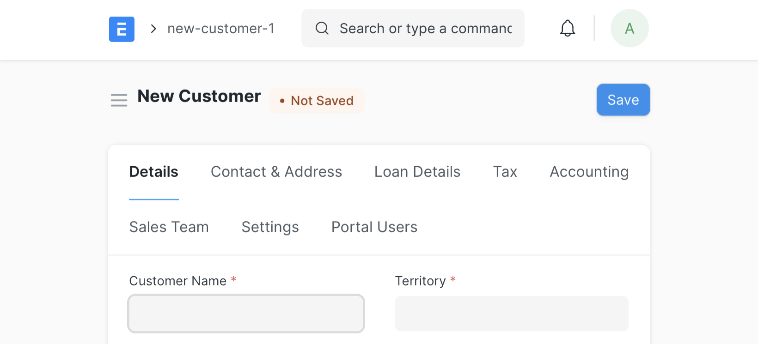Click the Details tab
Image resolution: width=758 pixels, height=344 pixels.
pos(153,171)
